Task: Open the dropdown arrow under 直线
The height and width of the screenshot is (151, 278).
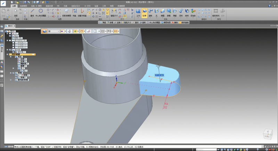Action: point(32,18)
